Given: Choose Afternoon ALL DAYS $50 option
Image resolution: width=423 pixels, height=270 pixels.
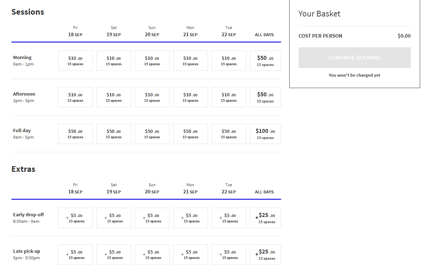Looking at the screenshot, I should [x=265, y=97].
